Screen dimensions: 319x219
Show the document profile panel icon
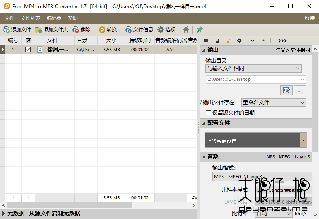click(217, 41)
